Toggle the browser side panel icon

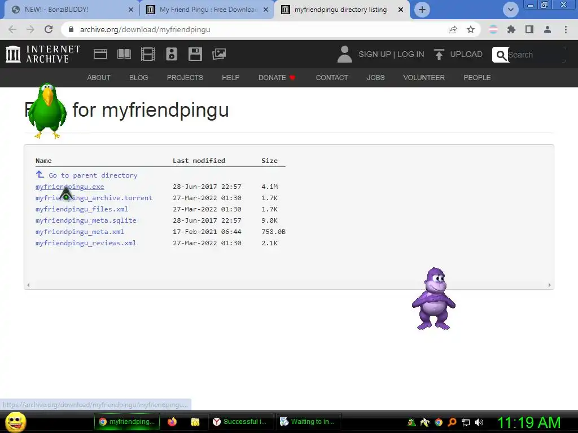point(529,29)
